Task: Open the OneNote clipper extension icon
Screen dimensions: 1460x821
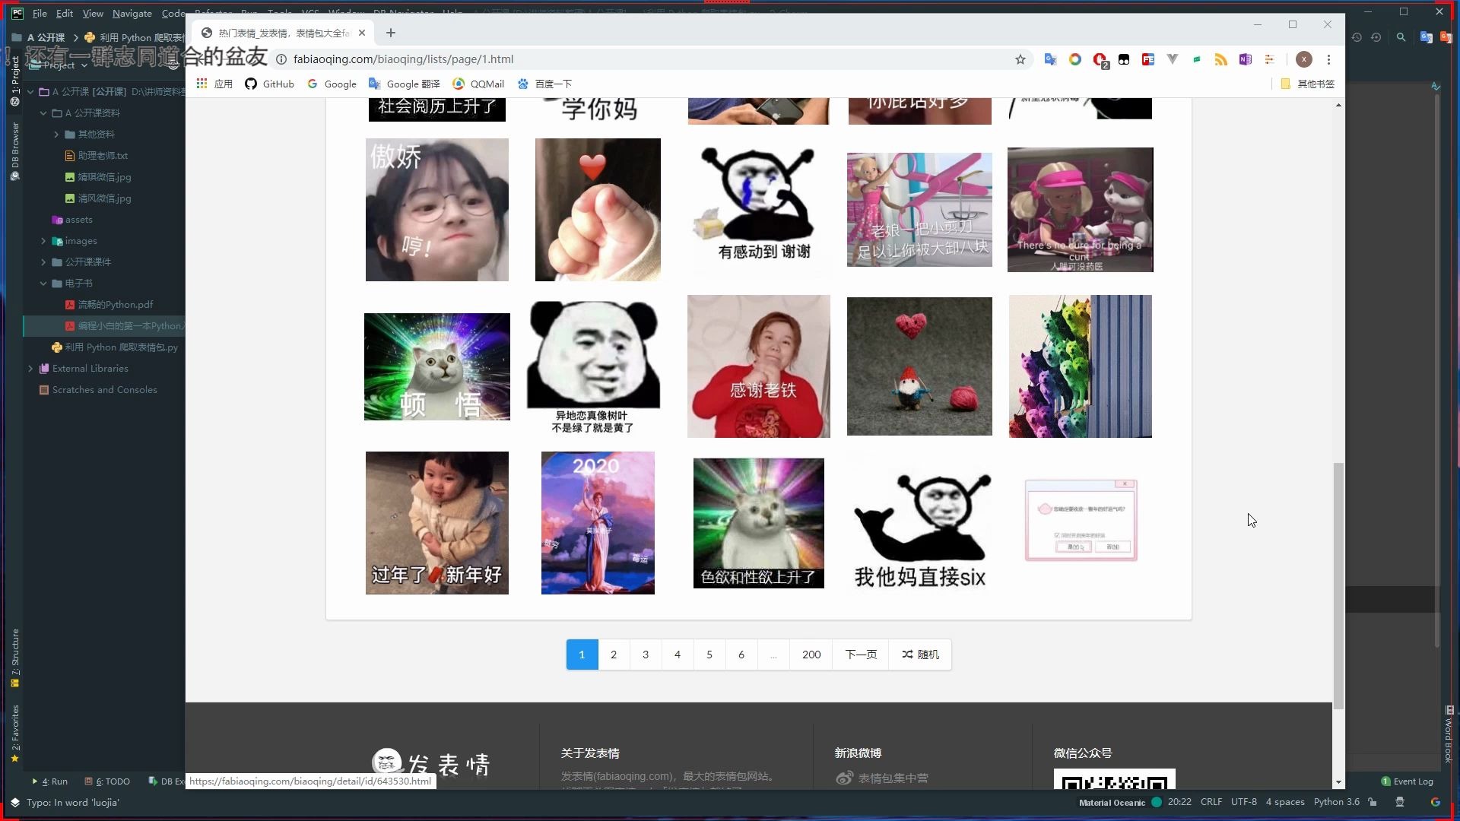Action: pos(1246,59)
